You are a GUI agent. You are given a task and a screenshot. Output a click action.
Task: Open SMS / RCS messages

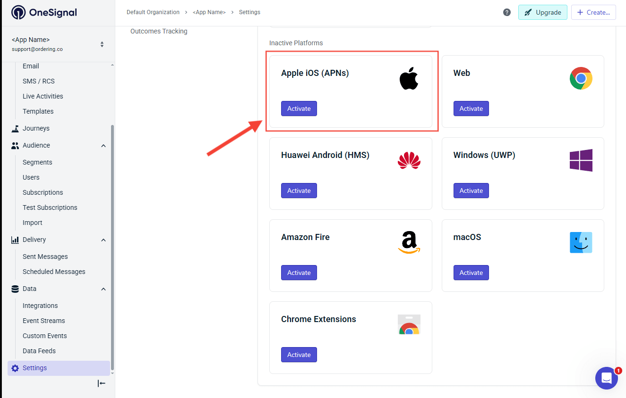tap(39, 81)
